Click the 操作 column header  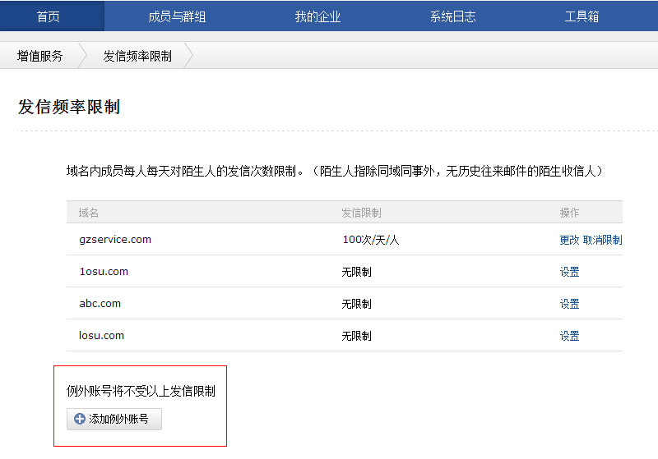coord(569,213)
